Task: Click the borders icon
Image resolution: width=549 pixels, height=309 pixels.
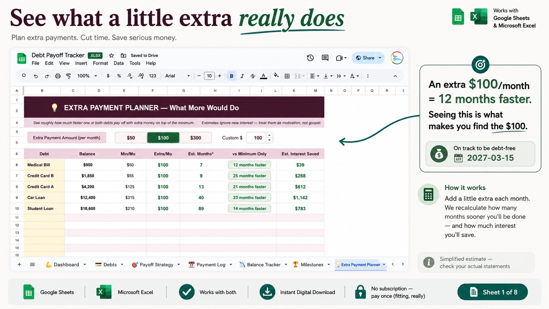Action: coord(287,76)
